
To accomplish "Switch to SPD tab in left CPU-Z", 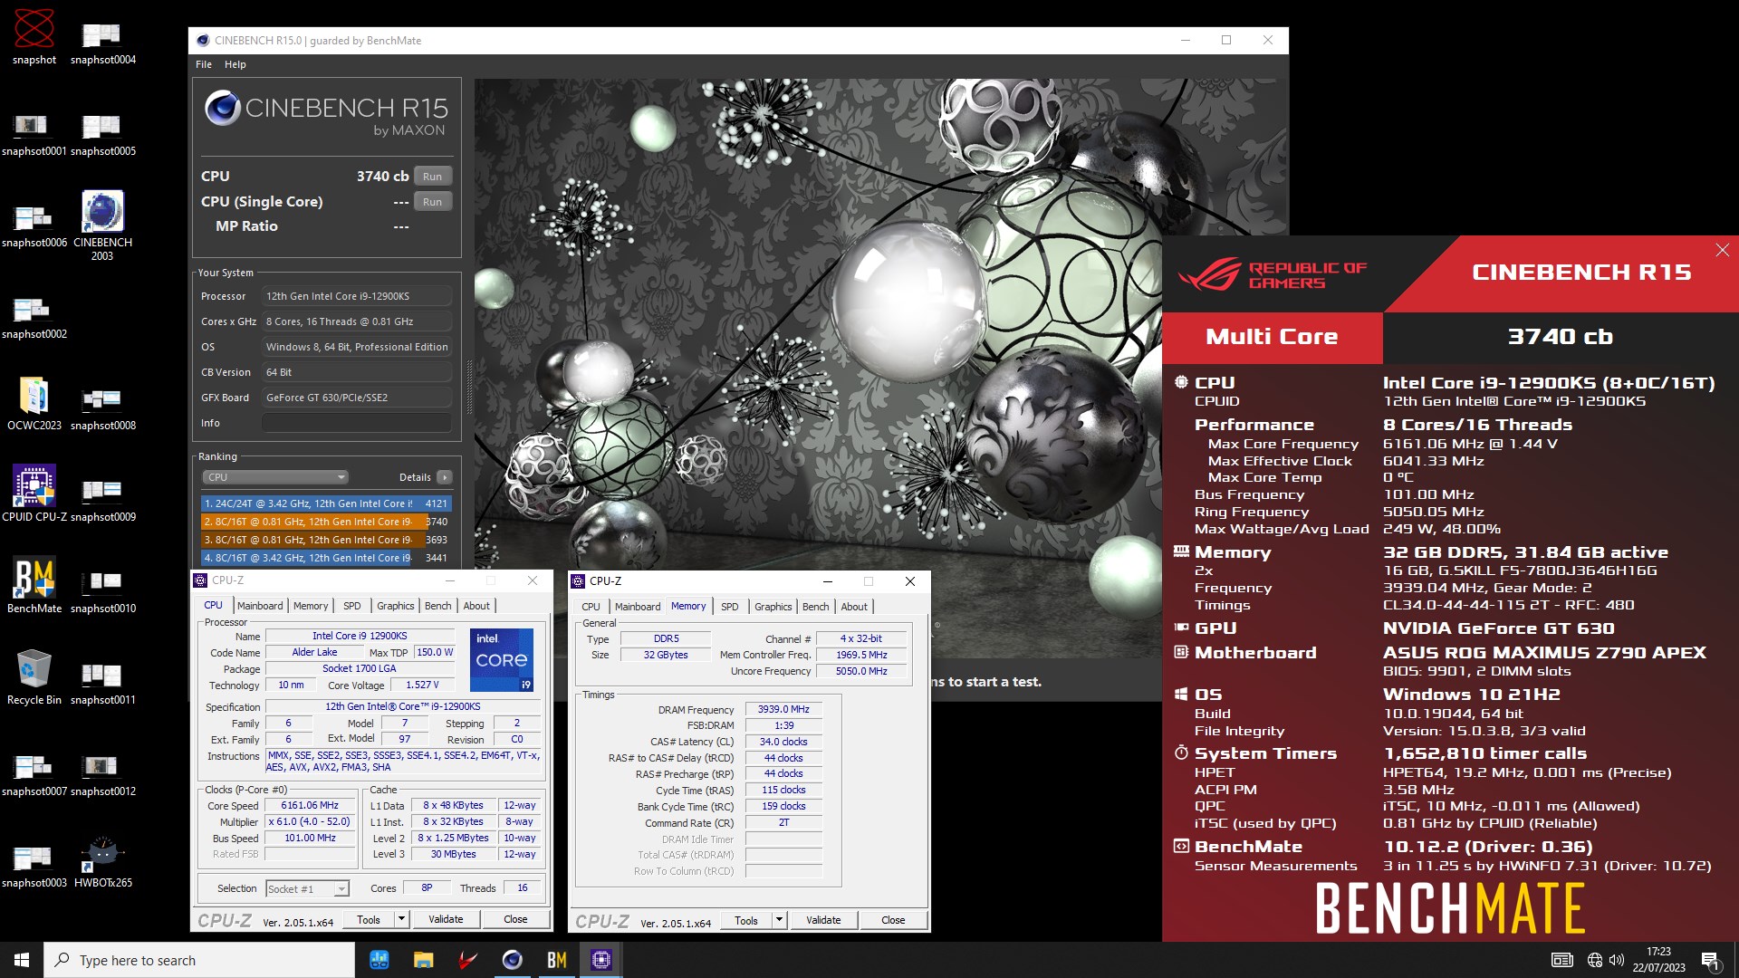I will 352,606.
